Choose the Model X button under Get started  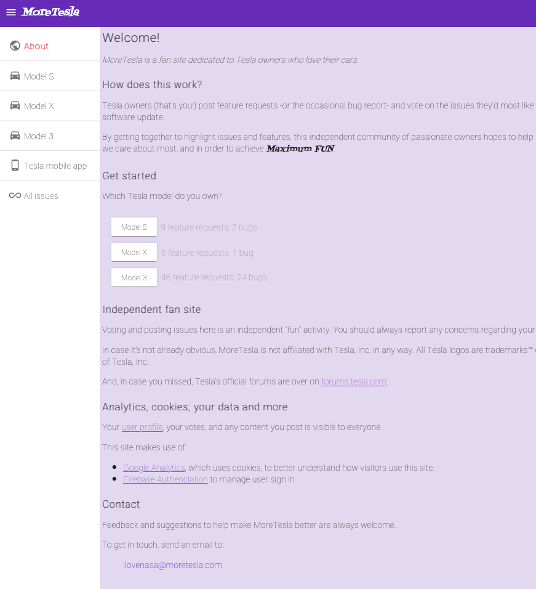pyautogui.click(x=134, y=252)
